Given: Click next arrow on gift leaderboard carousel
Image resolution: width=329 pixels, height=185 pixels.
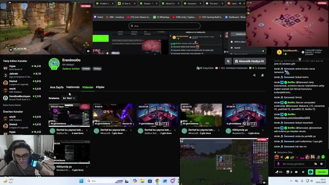Looking at the screenshot, I should (220, 36).
